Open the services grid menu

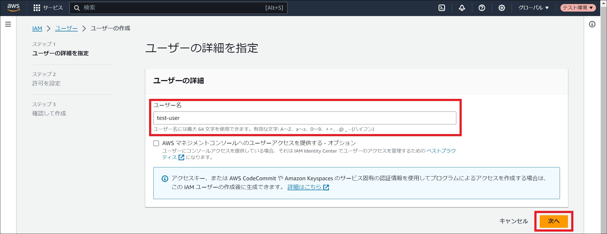pos(37,8)
